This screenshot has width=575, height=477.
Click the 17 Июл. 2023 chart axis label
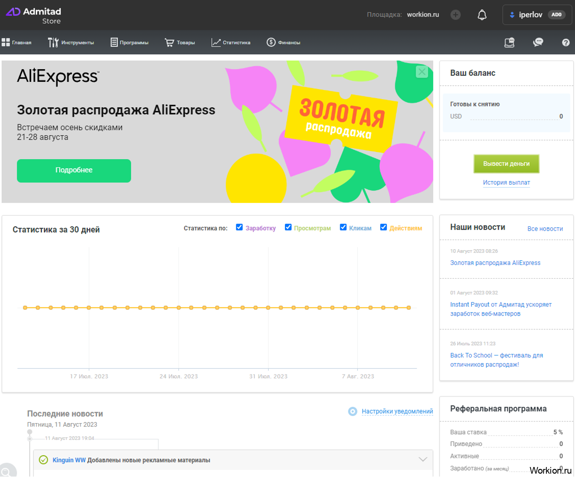point(89,376)
